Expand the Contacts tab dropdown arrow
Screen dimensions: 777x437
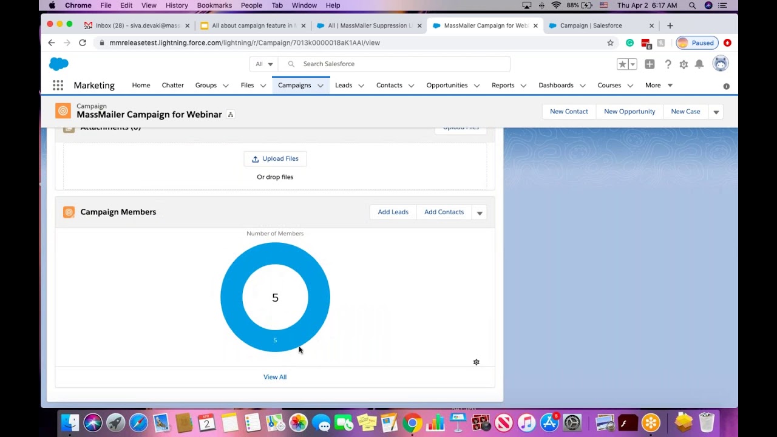click(x=411, y=86)
